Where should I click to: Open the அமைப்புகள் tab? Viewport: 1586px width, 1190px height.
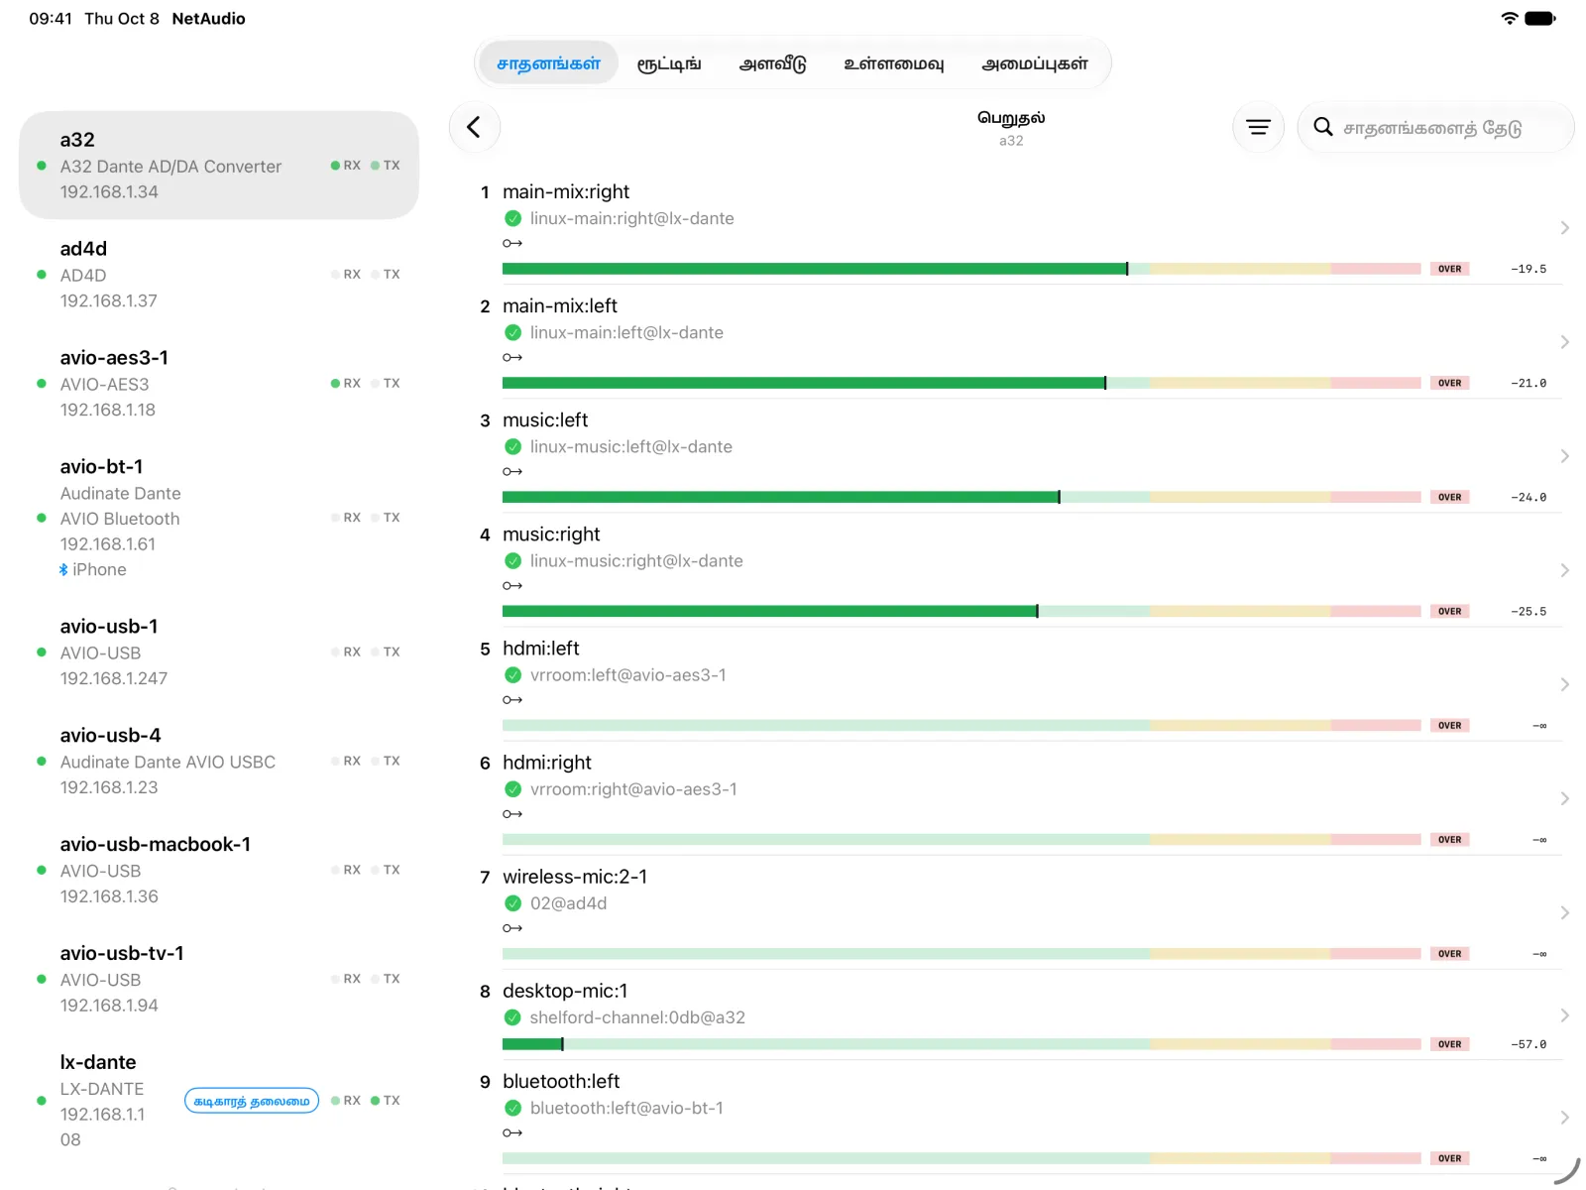coord(1035,63)
